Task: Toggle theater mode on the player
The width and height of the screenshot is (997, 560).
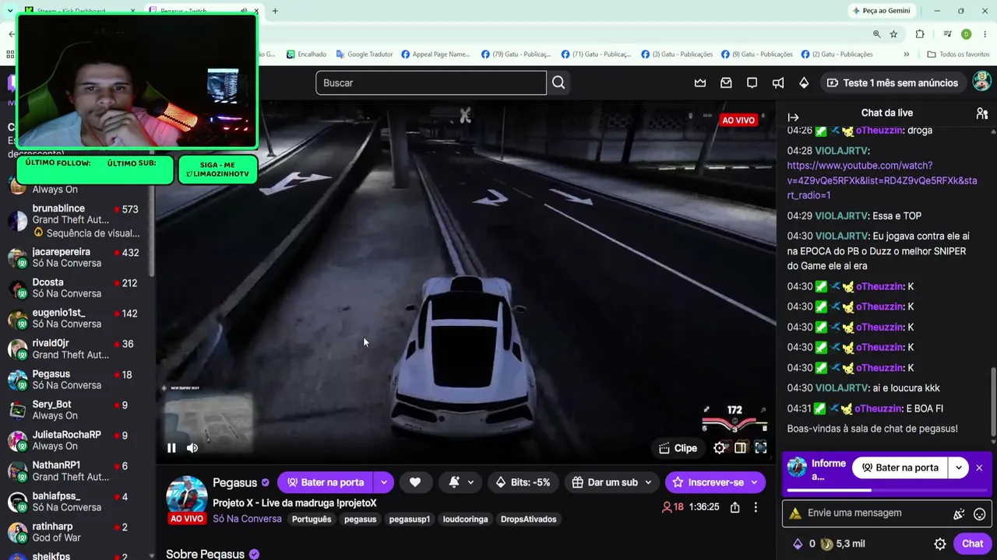Action: point(740,448)
